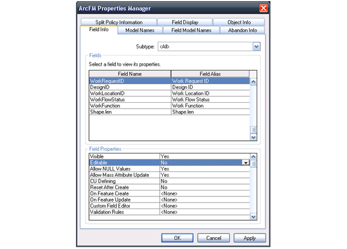Click the Work Request ID alias cell

[211, 81]
